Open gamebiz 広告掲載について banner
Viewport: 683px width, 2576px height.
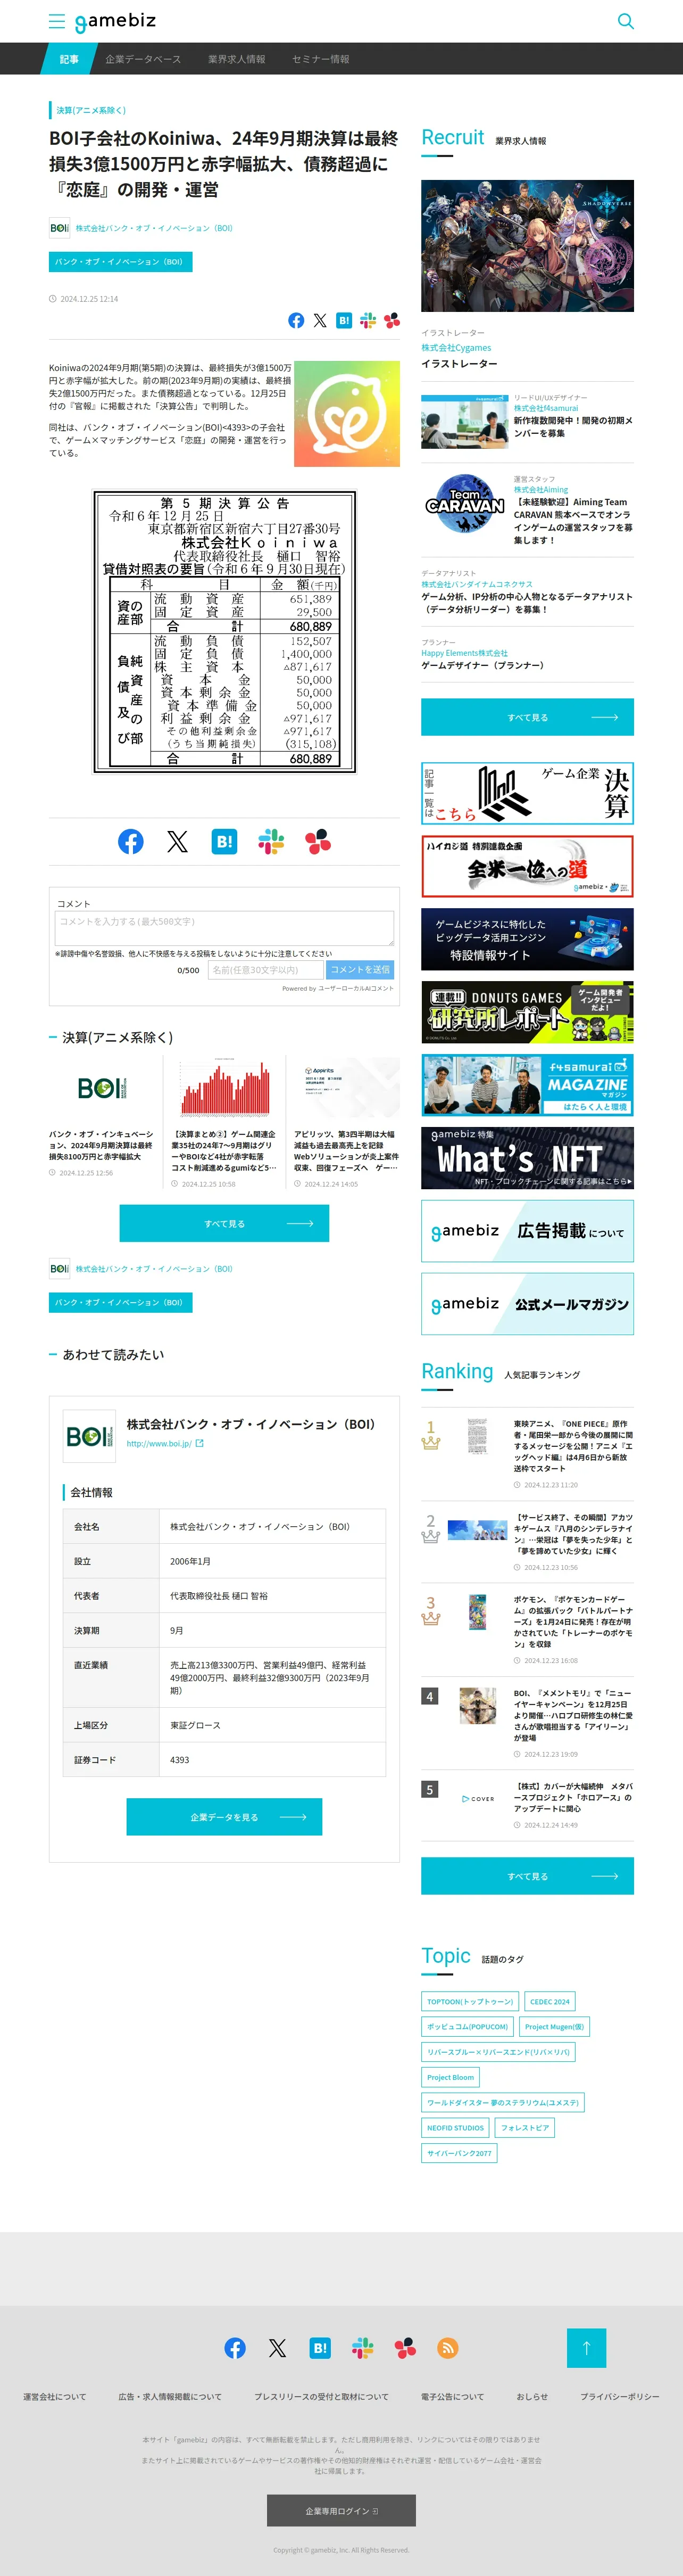pyautogui.click(x=527, y=1231)
